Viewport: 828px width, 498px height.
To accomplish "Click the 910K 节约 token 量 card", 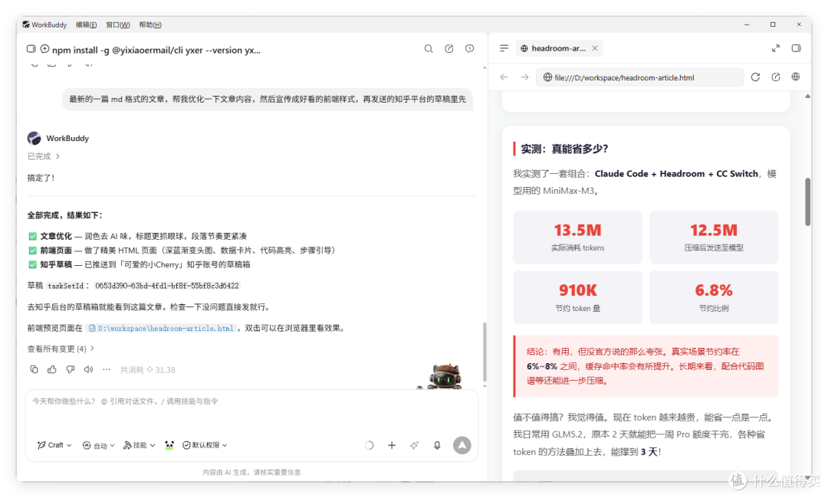I will pos(578,297).
